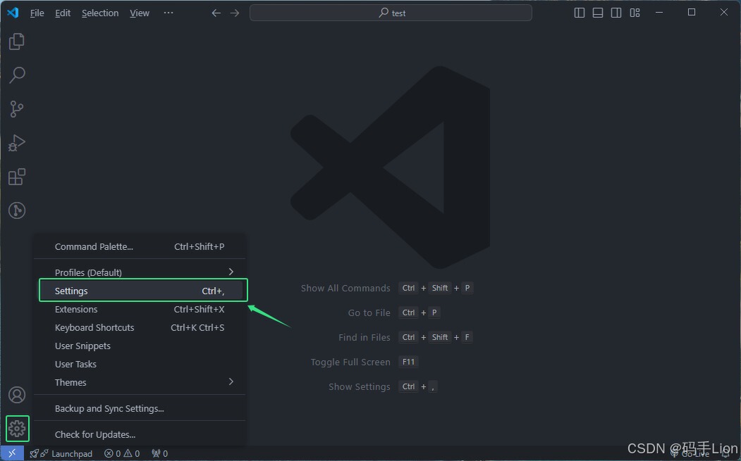Click the F11 key label
Viewport: 741px width, 461px height.
(408, 362)
